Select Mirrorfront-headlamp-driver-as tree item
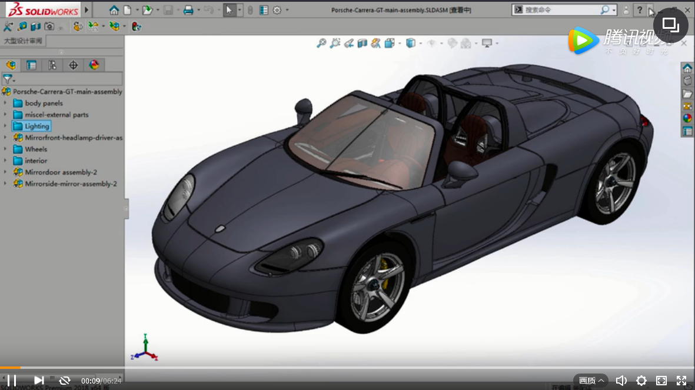 point(74,138)
